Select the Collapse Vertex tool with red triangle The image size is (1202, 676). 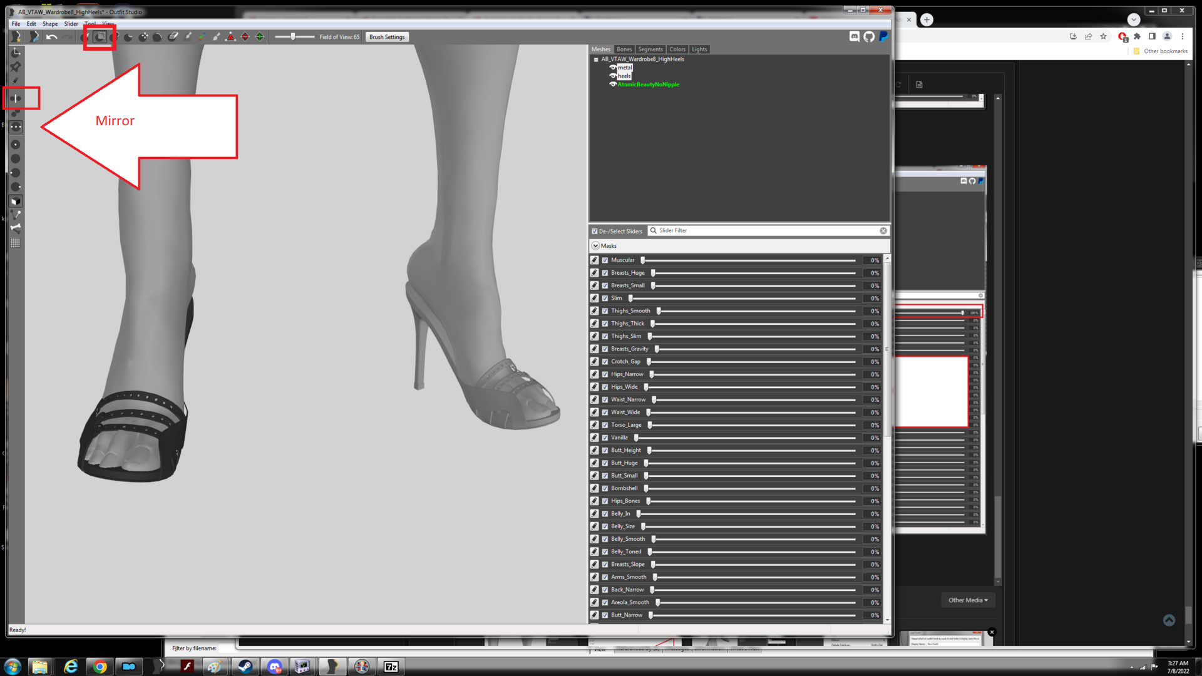230,37
